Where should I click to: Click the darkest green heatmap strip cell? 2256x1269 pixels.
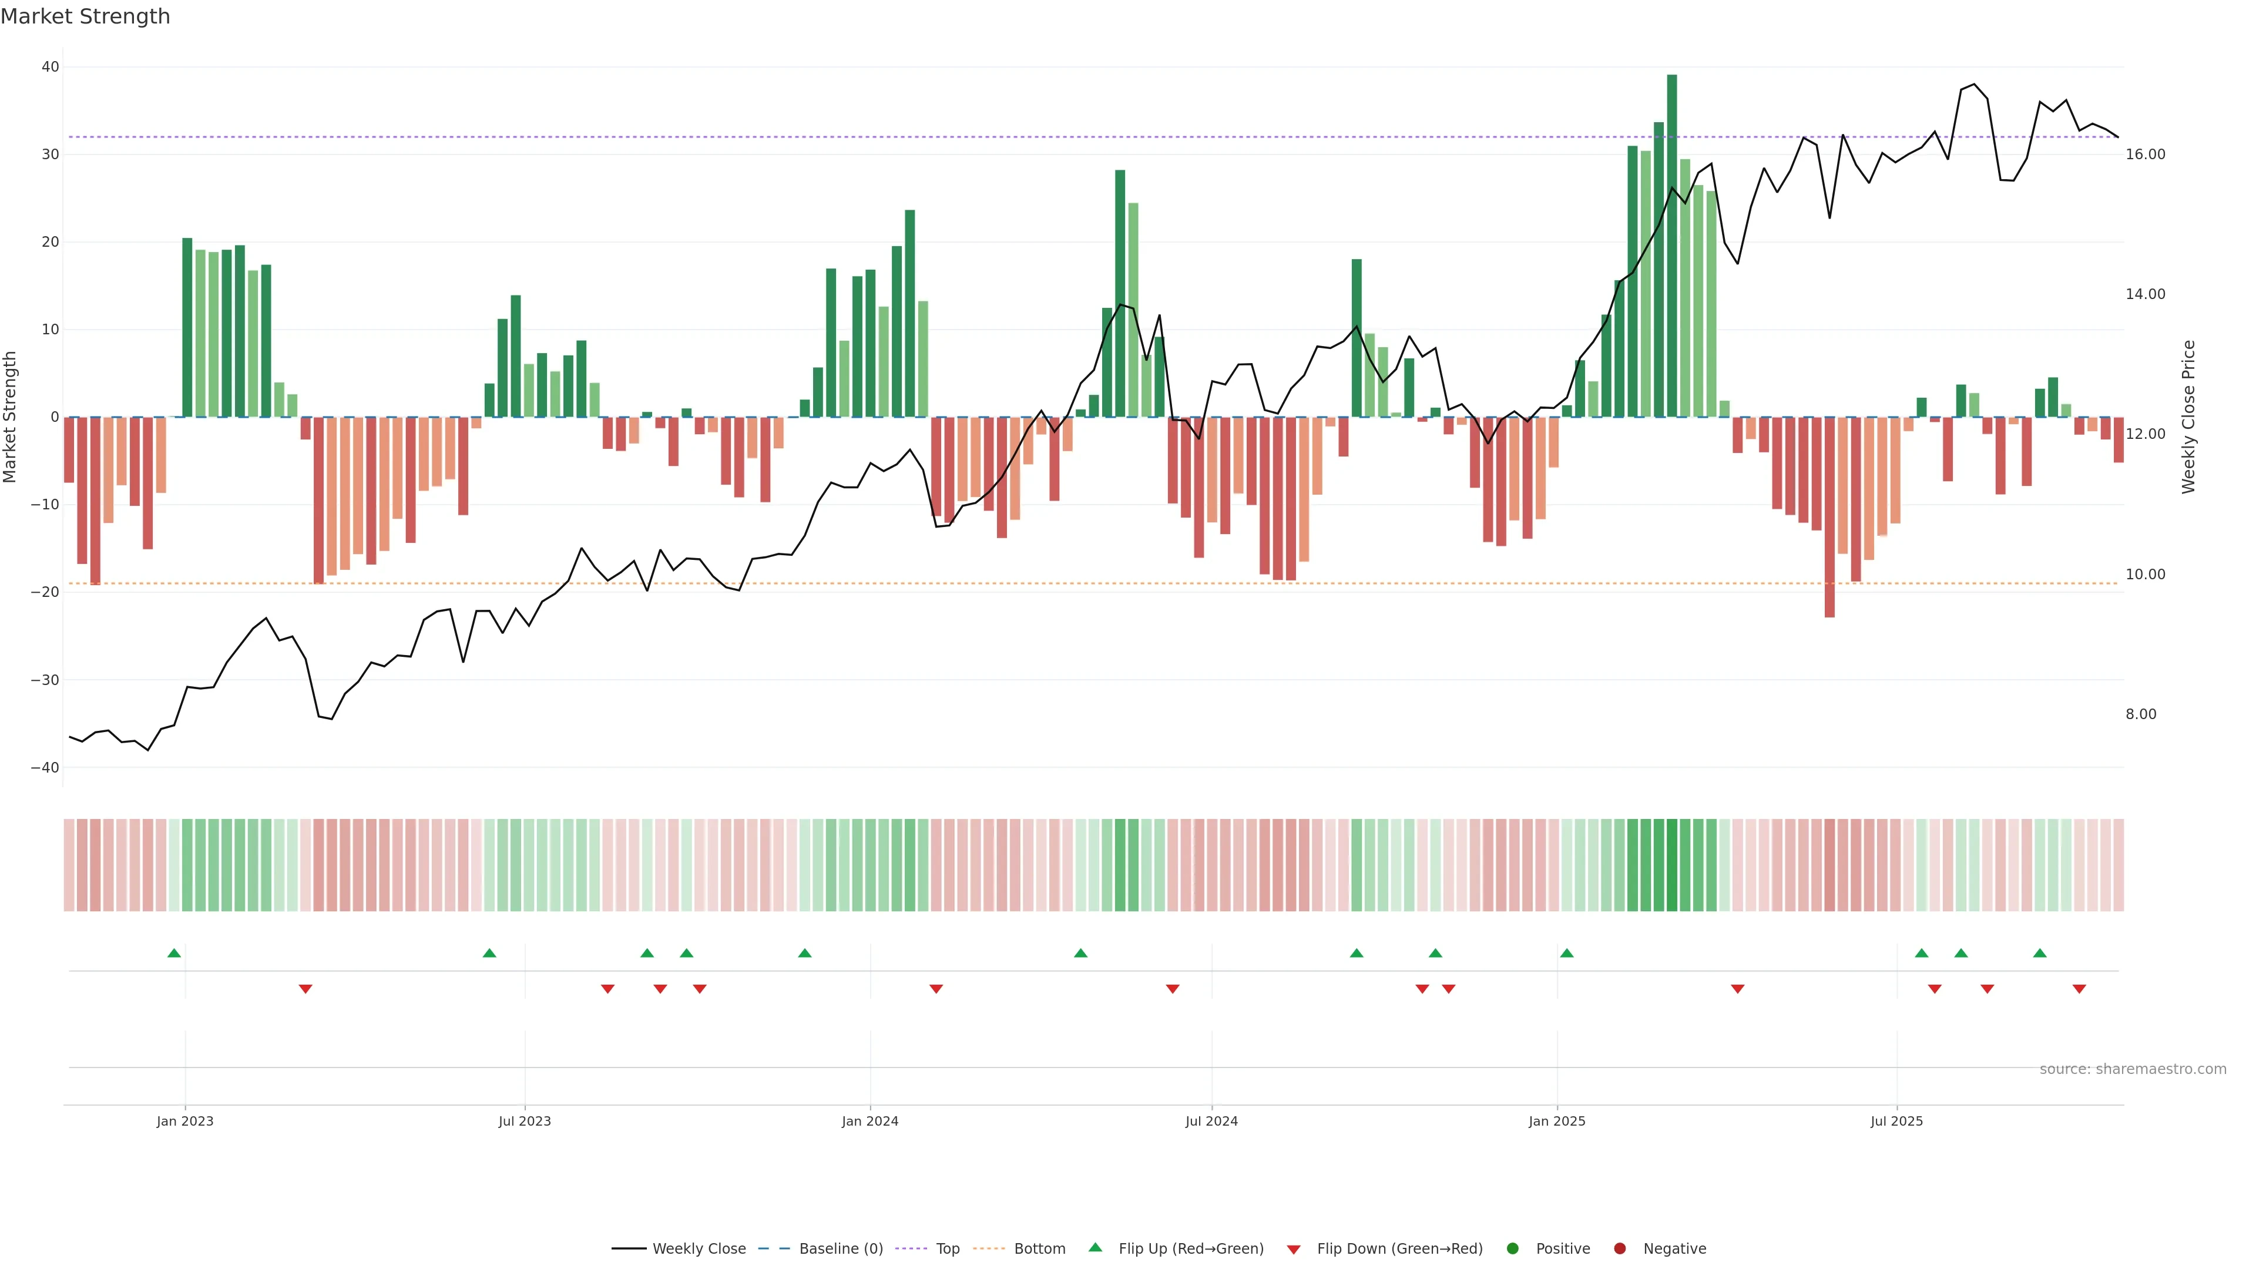click(1672, 864)
